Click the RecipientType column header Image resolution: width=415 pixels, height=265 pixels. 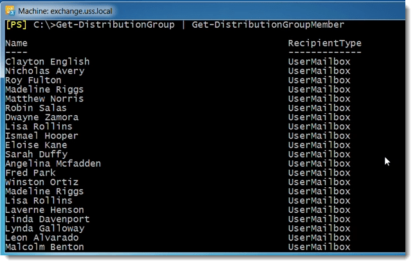[325, 43]
